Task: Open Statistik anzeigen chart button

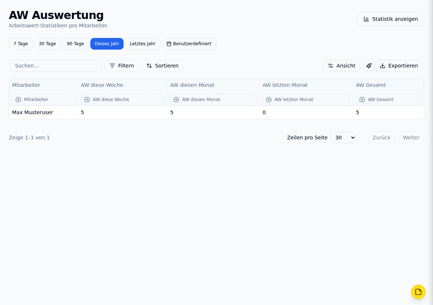Action: (391, 19)
